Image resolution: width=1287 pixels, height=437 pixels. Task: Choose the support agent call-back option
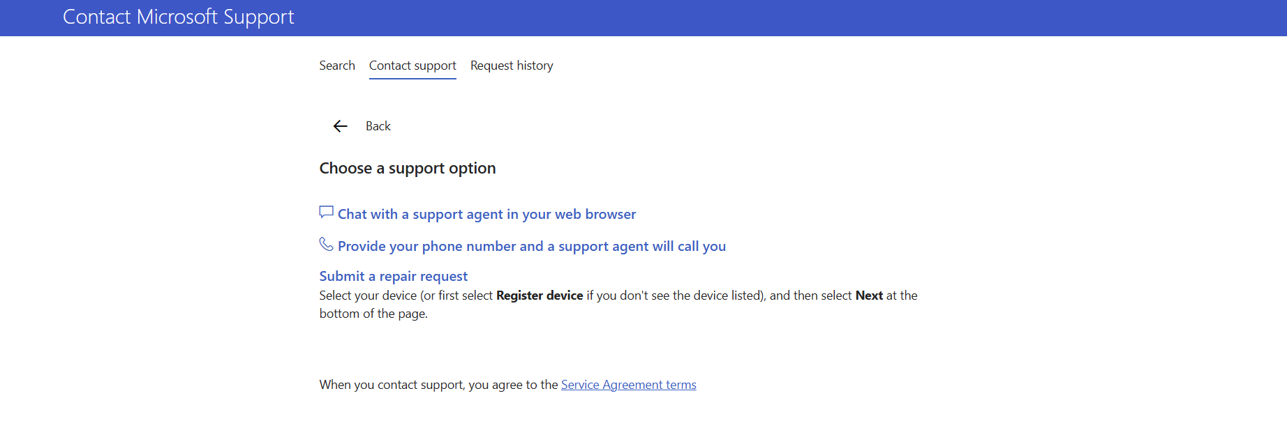click(x=531, y=246)
